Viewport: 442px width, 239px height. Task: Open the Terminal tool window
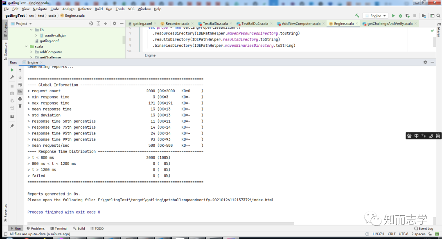[59, 228]
